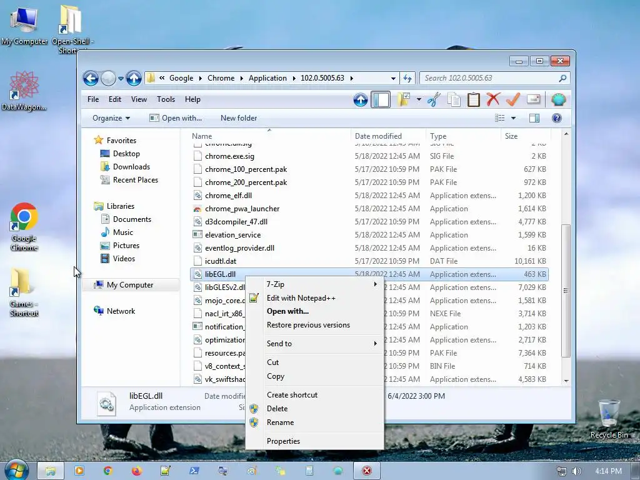Choose Edit with Notepad++ in context menu
640x480 pixels.
(x=315, y=298)
